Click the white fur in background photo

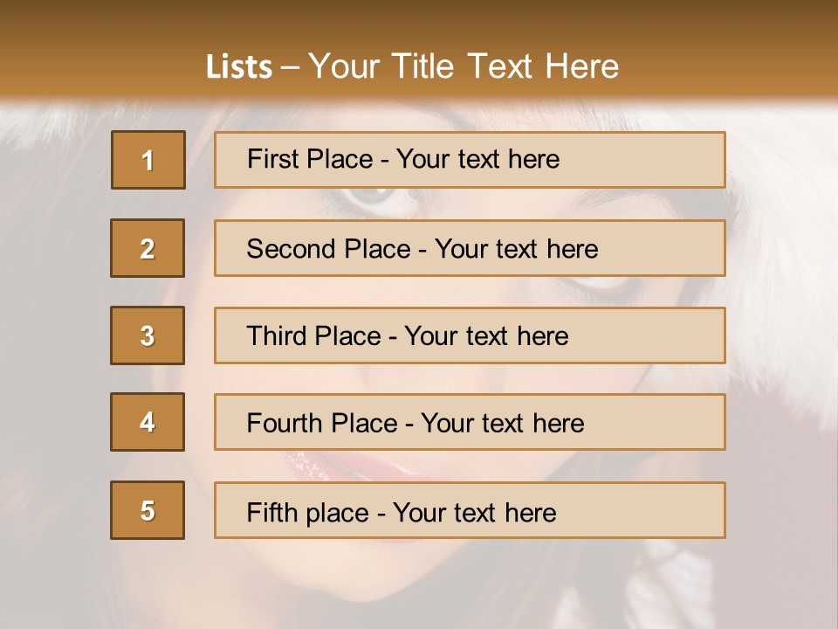click(786, 241)
